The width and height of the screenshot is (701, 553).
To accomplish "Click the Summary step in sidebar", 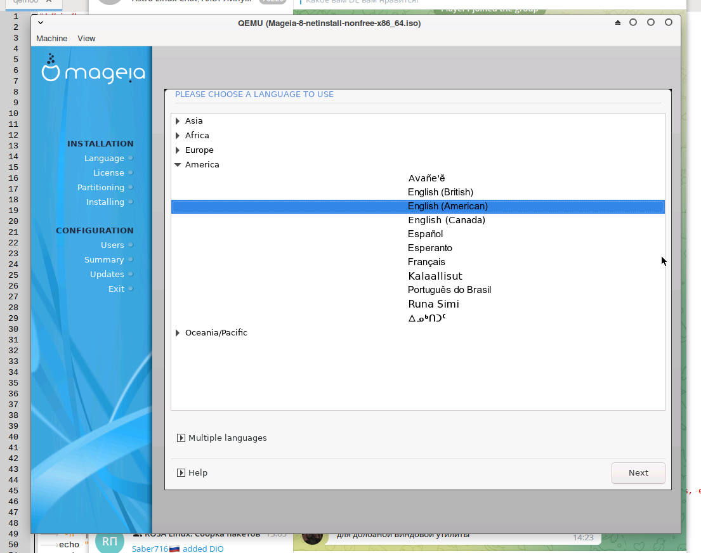I will pyautogui.click(x=103, y=260).
